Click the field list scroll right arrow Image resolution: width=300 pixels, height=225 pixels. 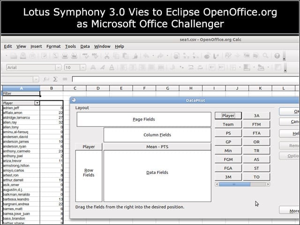pyautogui.click(x=268, y=184)
